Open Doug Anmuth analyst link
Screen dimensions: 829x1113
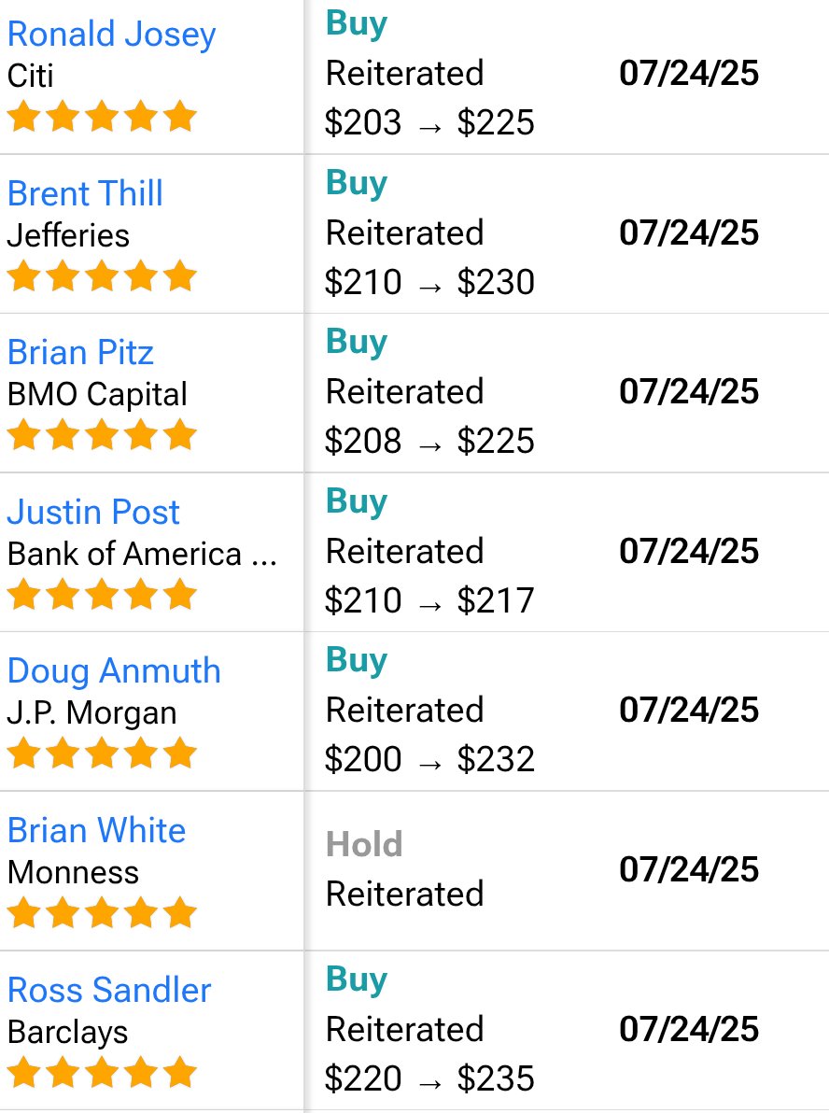tap(114, 671)
